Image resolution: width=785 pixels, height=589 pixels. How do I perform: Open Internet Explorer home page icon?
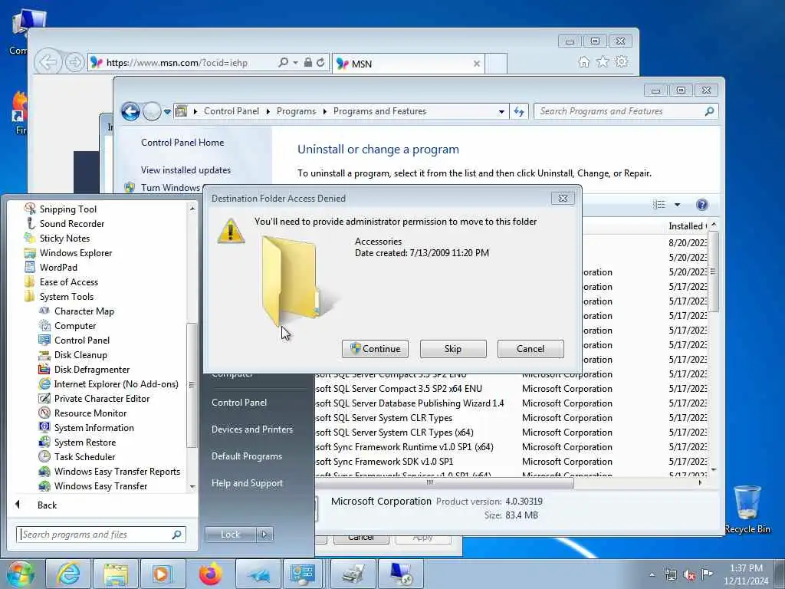tap(583, 62)
